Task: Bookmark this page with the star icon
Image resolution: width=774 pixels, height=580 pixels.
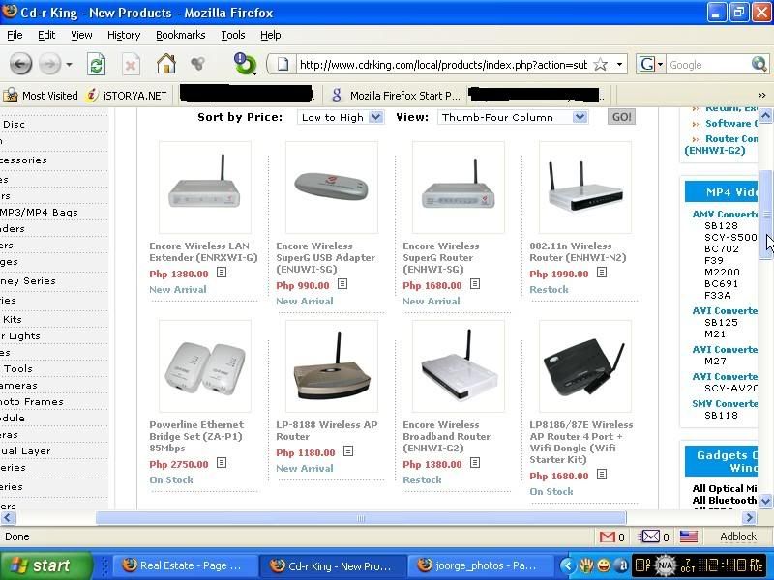Action: pyautogui.click(x=600, y=64)
